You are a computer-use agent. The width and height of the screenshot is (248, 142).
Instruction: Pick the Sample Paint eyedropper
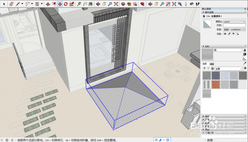[x=245, y=63]
